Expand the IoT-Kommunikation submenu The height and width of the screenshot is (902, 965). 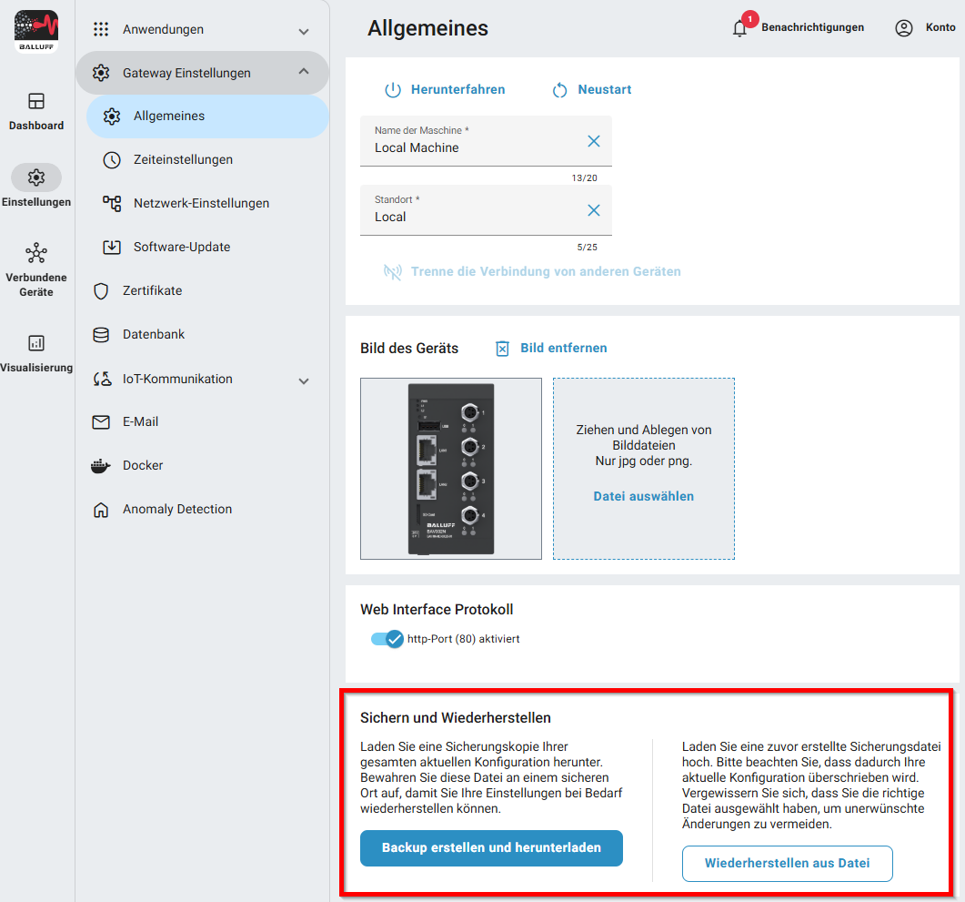click(304, 380)
